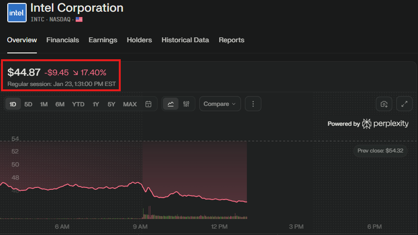Open the Compare dropdown
This screenshot has width=418, height=235.
[x=220, y=104]
